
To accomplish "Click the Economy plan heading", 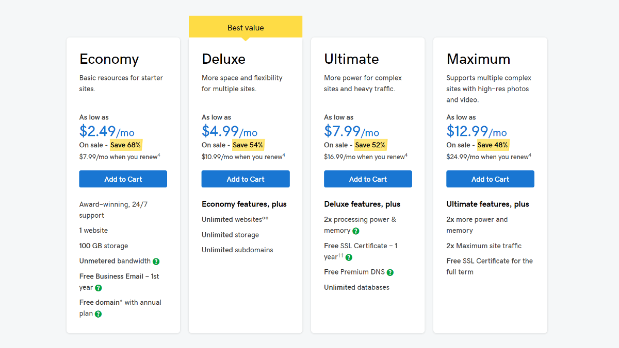I will click(109, 59).
